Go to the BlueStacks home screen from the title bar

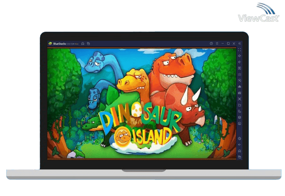click(x=83, y=44)
